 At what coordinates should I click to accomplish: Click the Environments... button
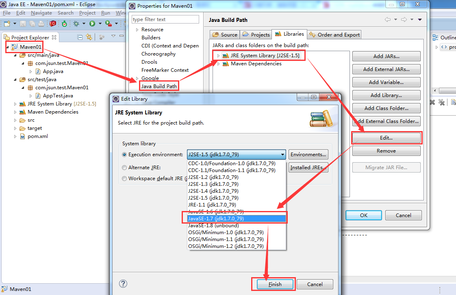pos(308,155)
